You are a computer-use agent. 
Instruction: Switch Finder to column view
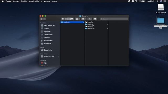click(x=69, y=19)
